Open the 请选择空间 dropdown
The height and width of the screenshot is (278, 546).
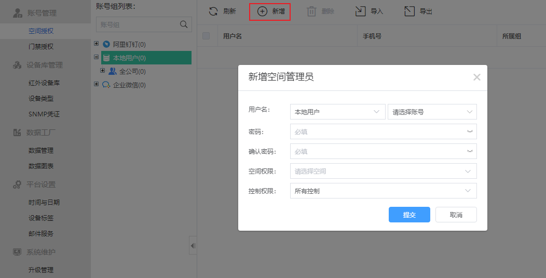(x=384, y=171)
